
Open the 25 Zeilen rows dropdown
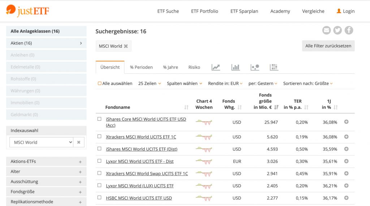(150, 83)
